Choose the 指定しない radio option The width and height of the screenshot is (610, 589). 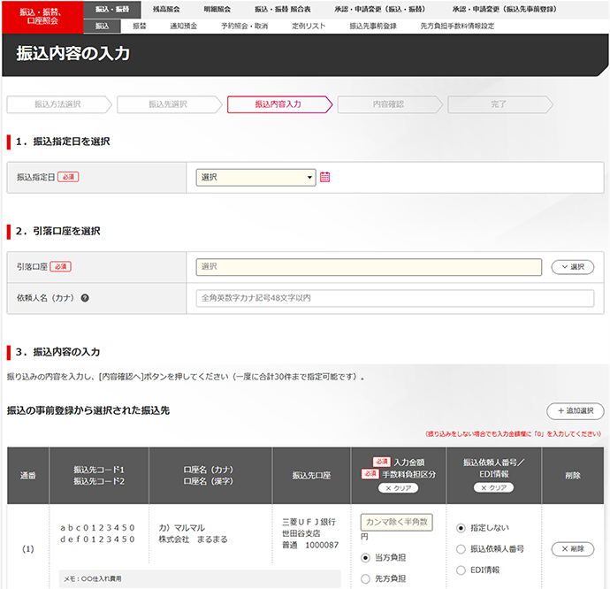pyautogui.click(x=461, y=528)
